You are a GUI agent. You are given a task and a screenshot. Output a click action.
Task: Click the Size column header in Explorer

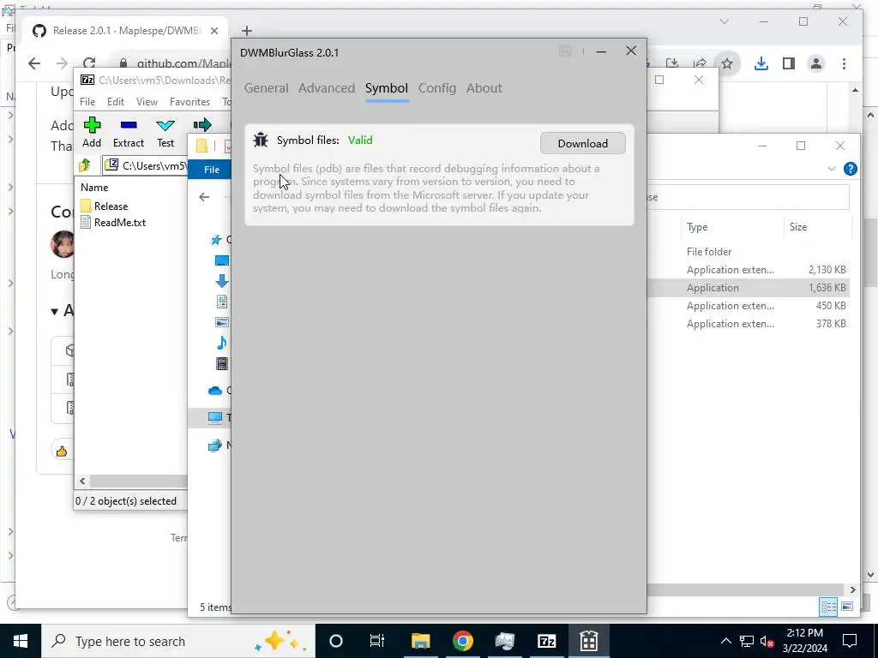pos(798,227)
